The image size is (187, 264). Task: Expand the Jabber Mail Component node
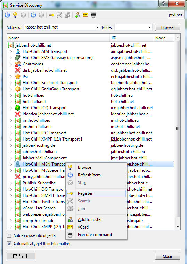(x=11, y=158)
